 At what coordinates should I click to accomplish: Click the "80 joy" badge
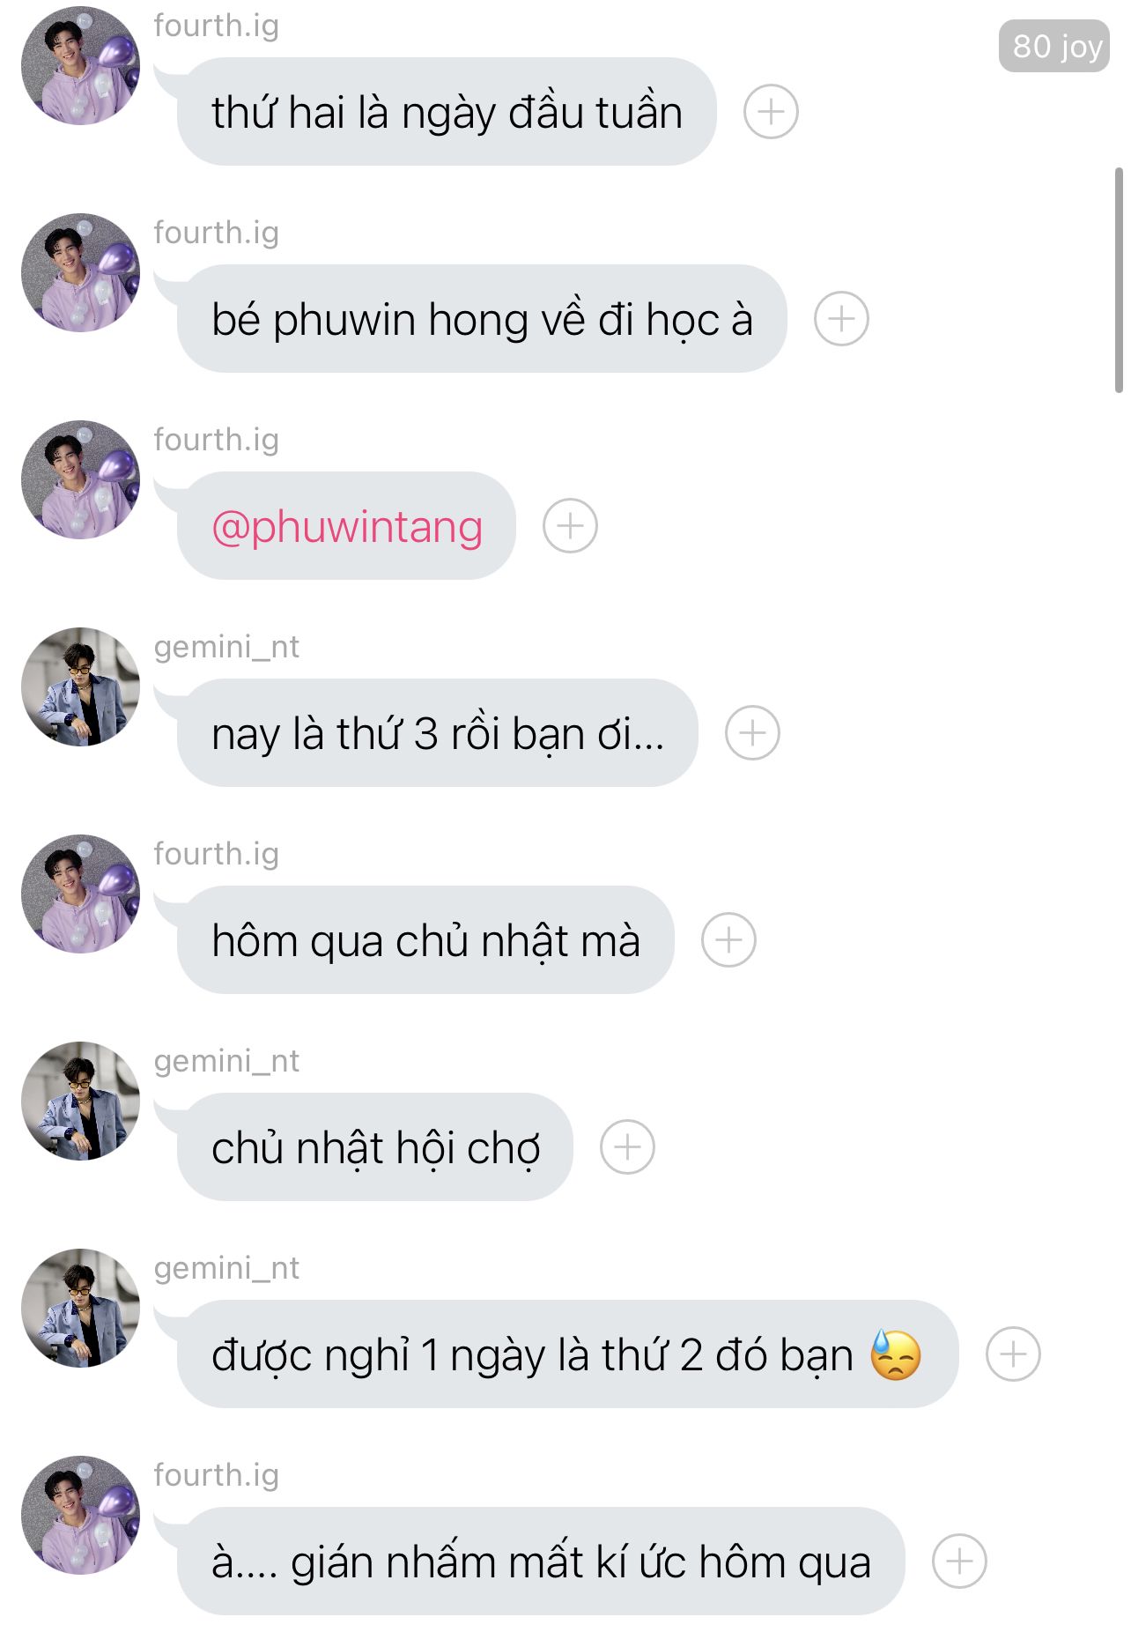[x=1054, y=46]
